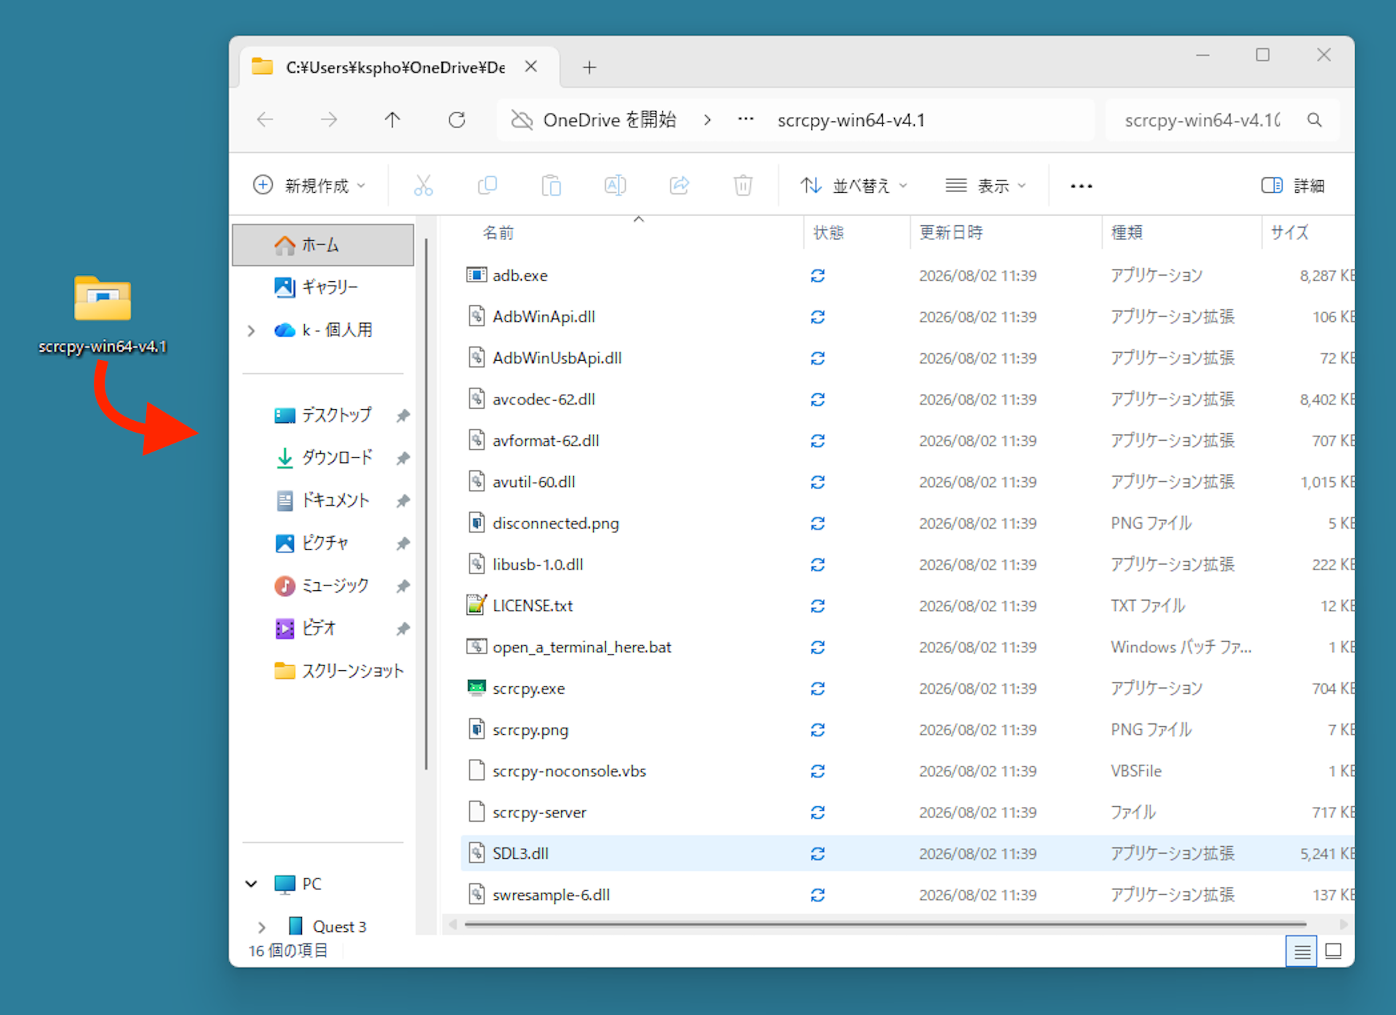This screenshot has width=1396, height=1015.
Task: Select file name scrcpy-noconsole.vbs
Action: tap(569, 771)
